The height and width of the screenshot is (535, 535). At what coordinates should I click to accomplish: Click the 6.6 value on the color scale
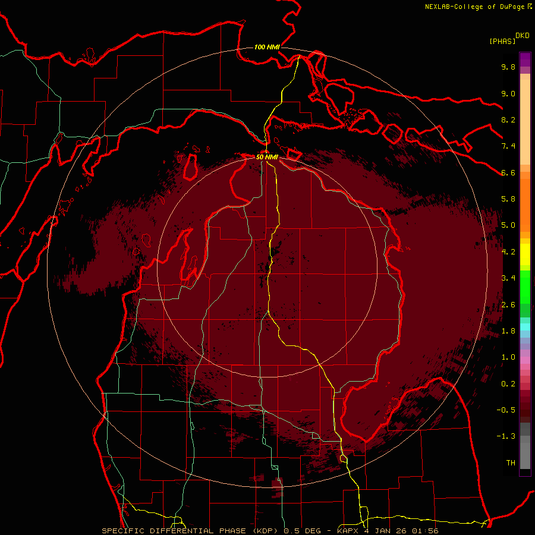coord(508,172)
